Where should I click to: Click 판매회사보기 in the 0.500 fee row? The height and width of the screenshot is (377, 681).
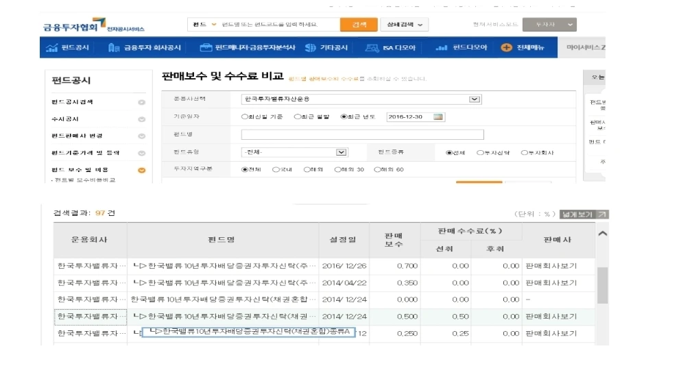click(x=551, y=317)
